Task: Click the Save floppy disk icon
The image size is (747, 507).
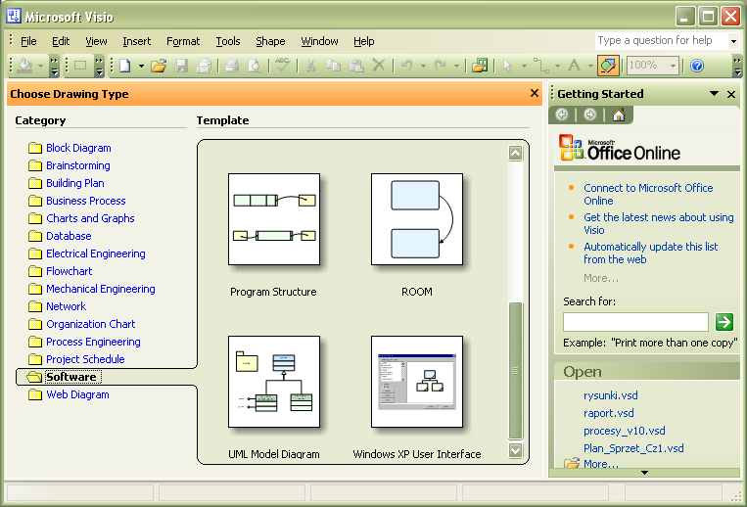Action: point(181,66)
